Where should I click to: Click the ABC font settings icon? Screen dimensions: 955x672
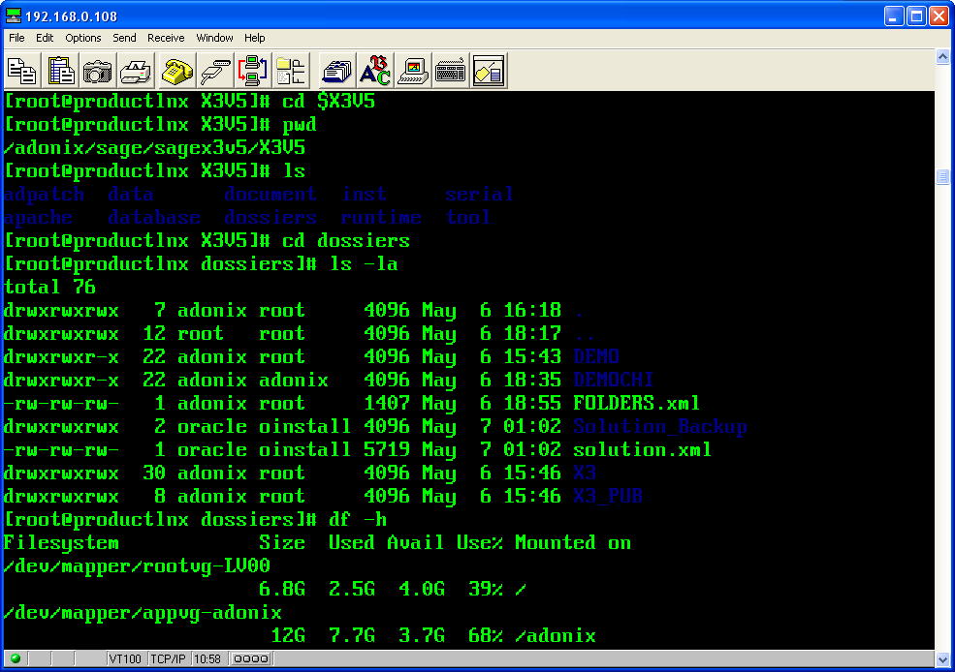(374, 71)
